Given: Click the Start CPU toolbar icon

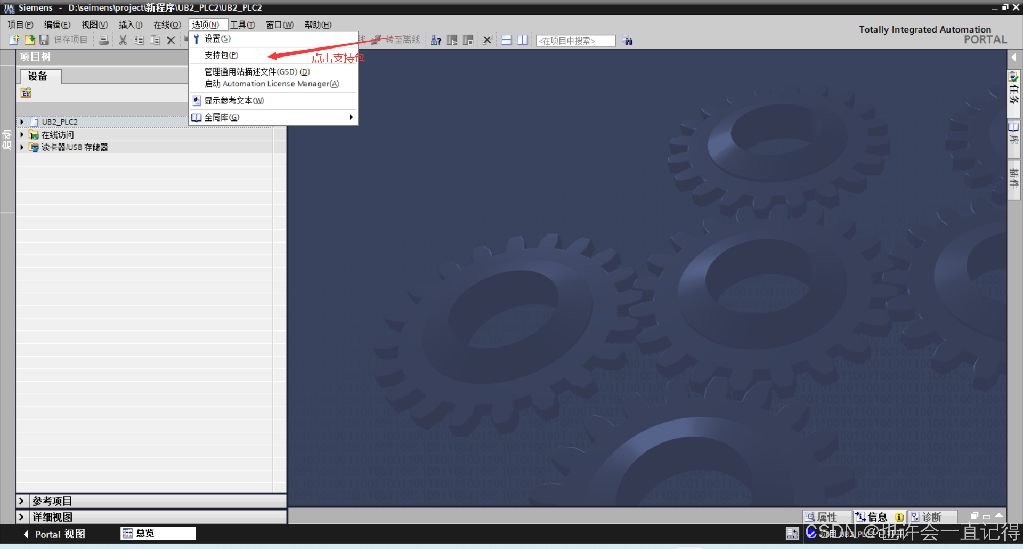Looking at the screenshot, I should pos(452,40).
